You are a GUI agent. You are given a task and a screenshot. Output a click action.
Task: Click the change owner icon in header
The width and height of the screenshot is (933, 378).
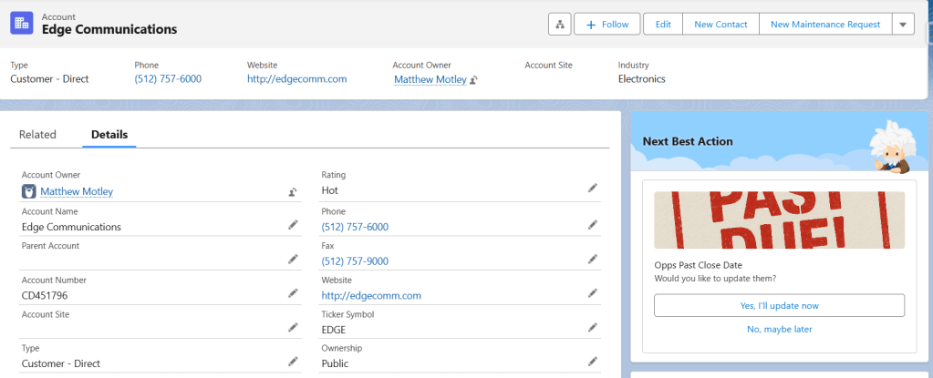coord(473,80)
